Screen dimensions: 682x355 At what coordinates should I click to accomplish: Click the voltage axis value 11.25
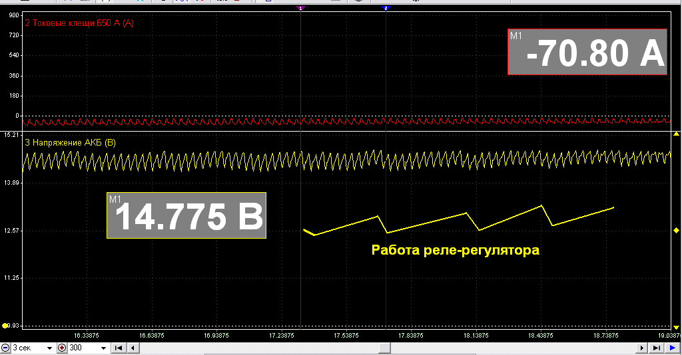pyautogui.click(x=11, y=278)
